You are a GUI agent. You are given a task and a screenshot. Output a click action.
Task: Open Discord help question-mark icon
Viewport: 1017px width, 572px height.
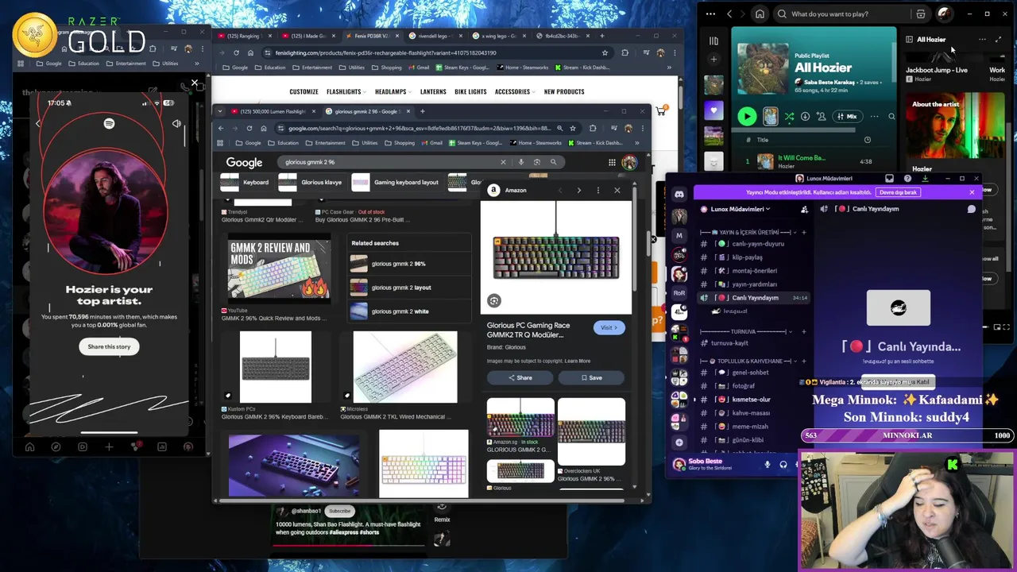(907, 179)
